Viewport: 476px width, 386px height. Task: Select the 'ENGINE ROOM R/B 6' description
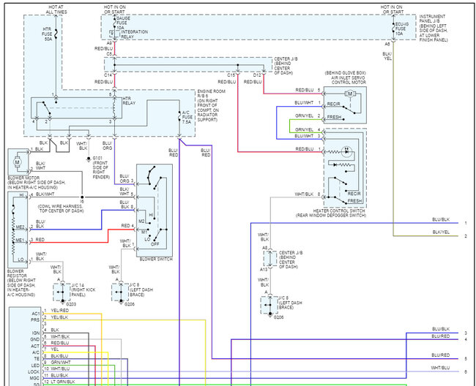click(x=211, y=105)
